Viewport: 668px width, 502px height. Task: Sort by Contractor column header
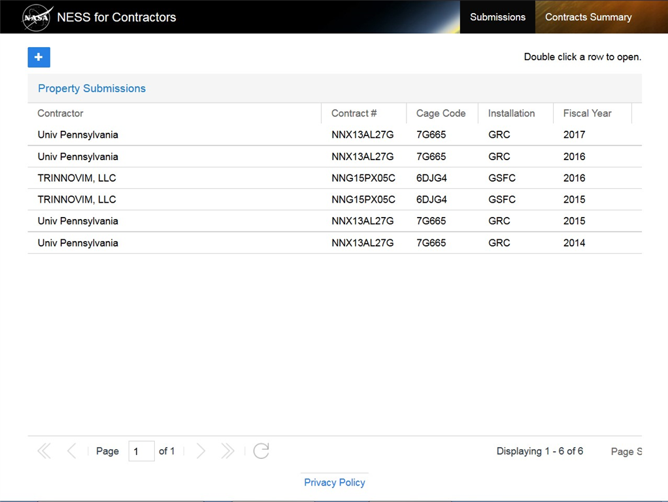61,113
